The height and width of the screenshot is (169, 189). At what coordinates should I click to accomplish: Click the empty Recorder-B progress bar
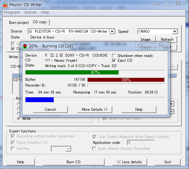click(x=126, y=86)
